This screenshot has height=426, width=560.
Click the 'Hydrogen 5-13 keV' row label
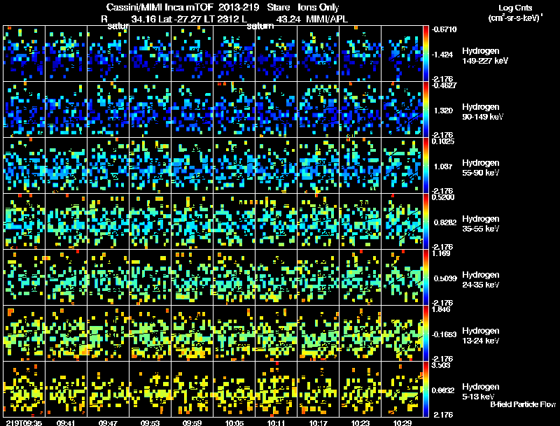[481, 392]
